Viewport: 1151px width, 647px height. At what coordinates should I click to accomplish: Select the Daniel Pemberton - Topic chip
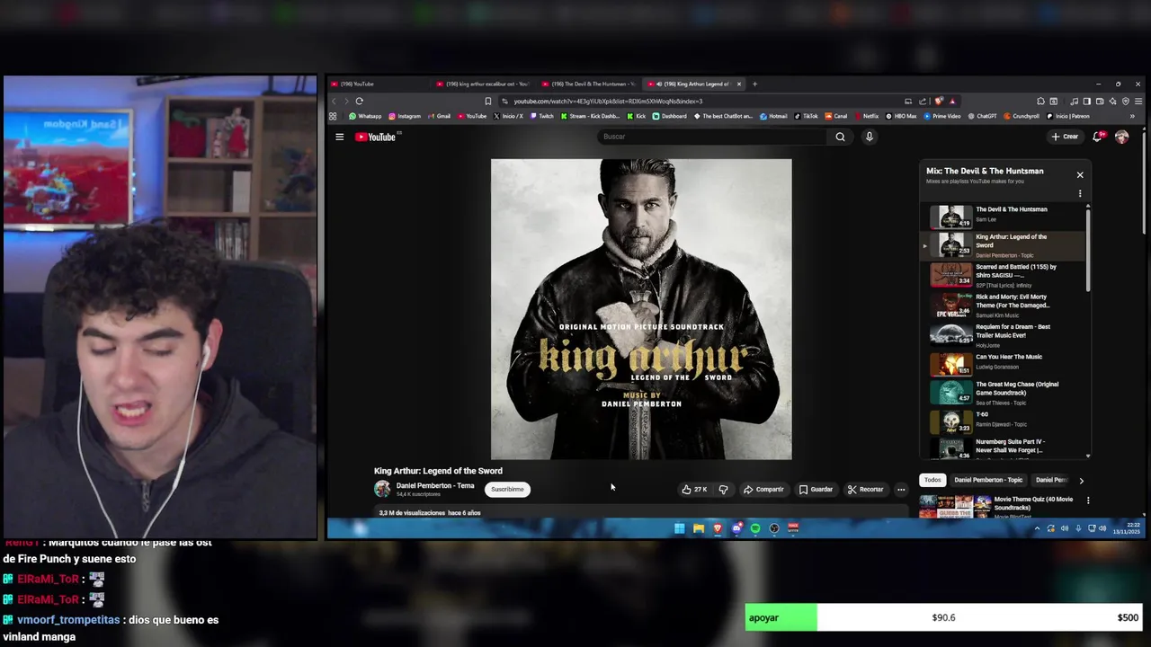click(x=988, y=480)
